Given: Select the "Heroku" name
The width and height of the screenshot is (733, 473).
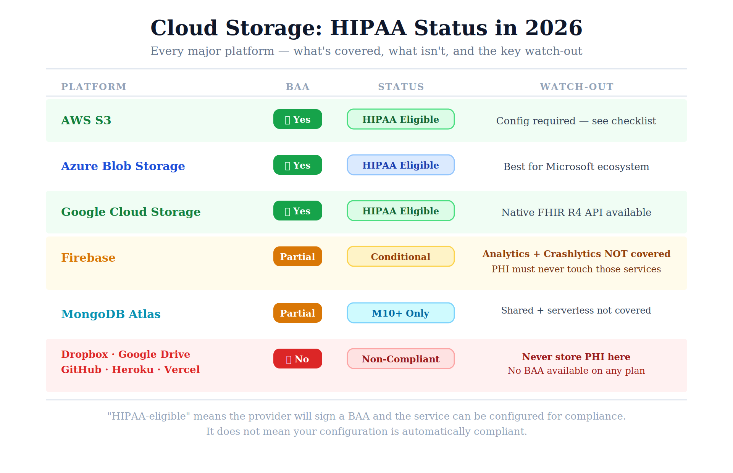Looking at the screenshot, I should pos(133,370).
